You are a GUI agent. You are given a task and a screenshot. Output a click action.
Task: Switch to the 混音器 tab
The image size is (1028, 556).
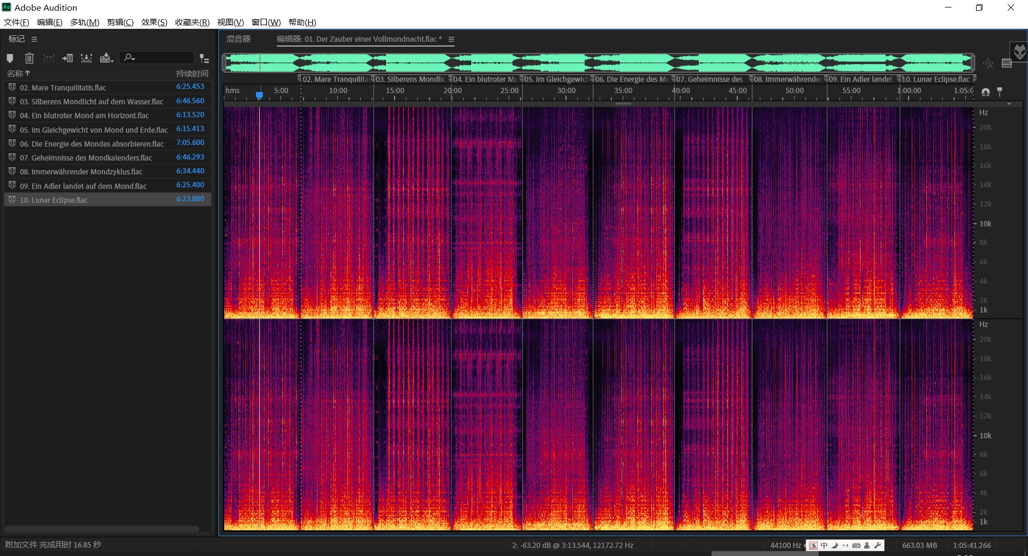238,39
